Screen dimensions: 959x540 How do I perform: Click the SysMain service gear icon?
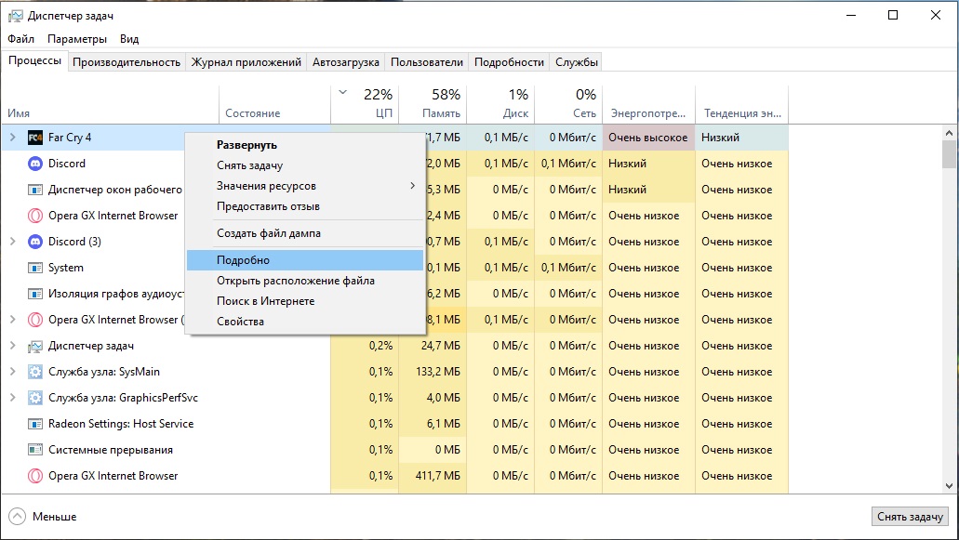pyautogui.click(x=35, y=372)
